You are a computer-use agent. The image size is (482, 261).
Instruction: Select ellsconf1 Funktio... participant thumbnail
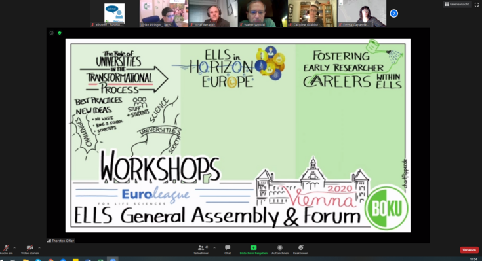[x=114, y=14]
